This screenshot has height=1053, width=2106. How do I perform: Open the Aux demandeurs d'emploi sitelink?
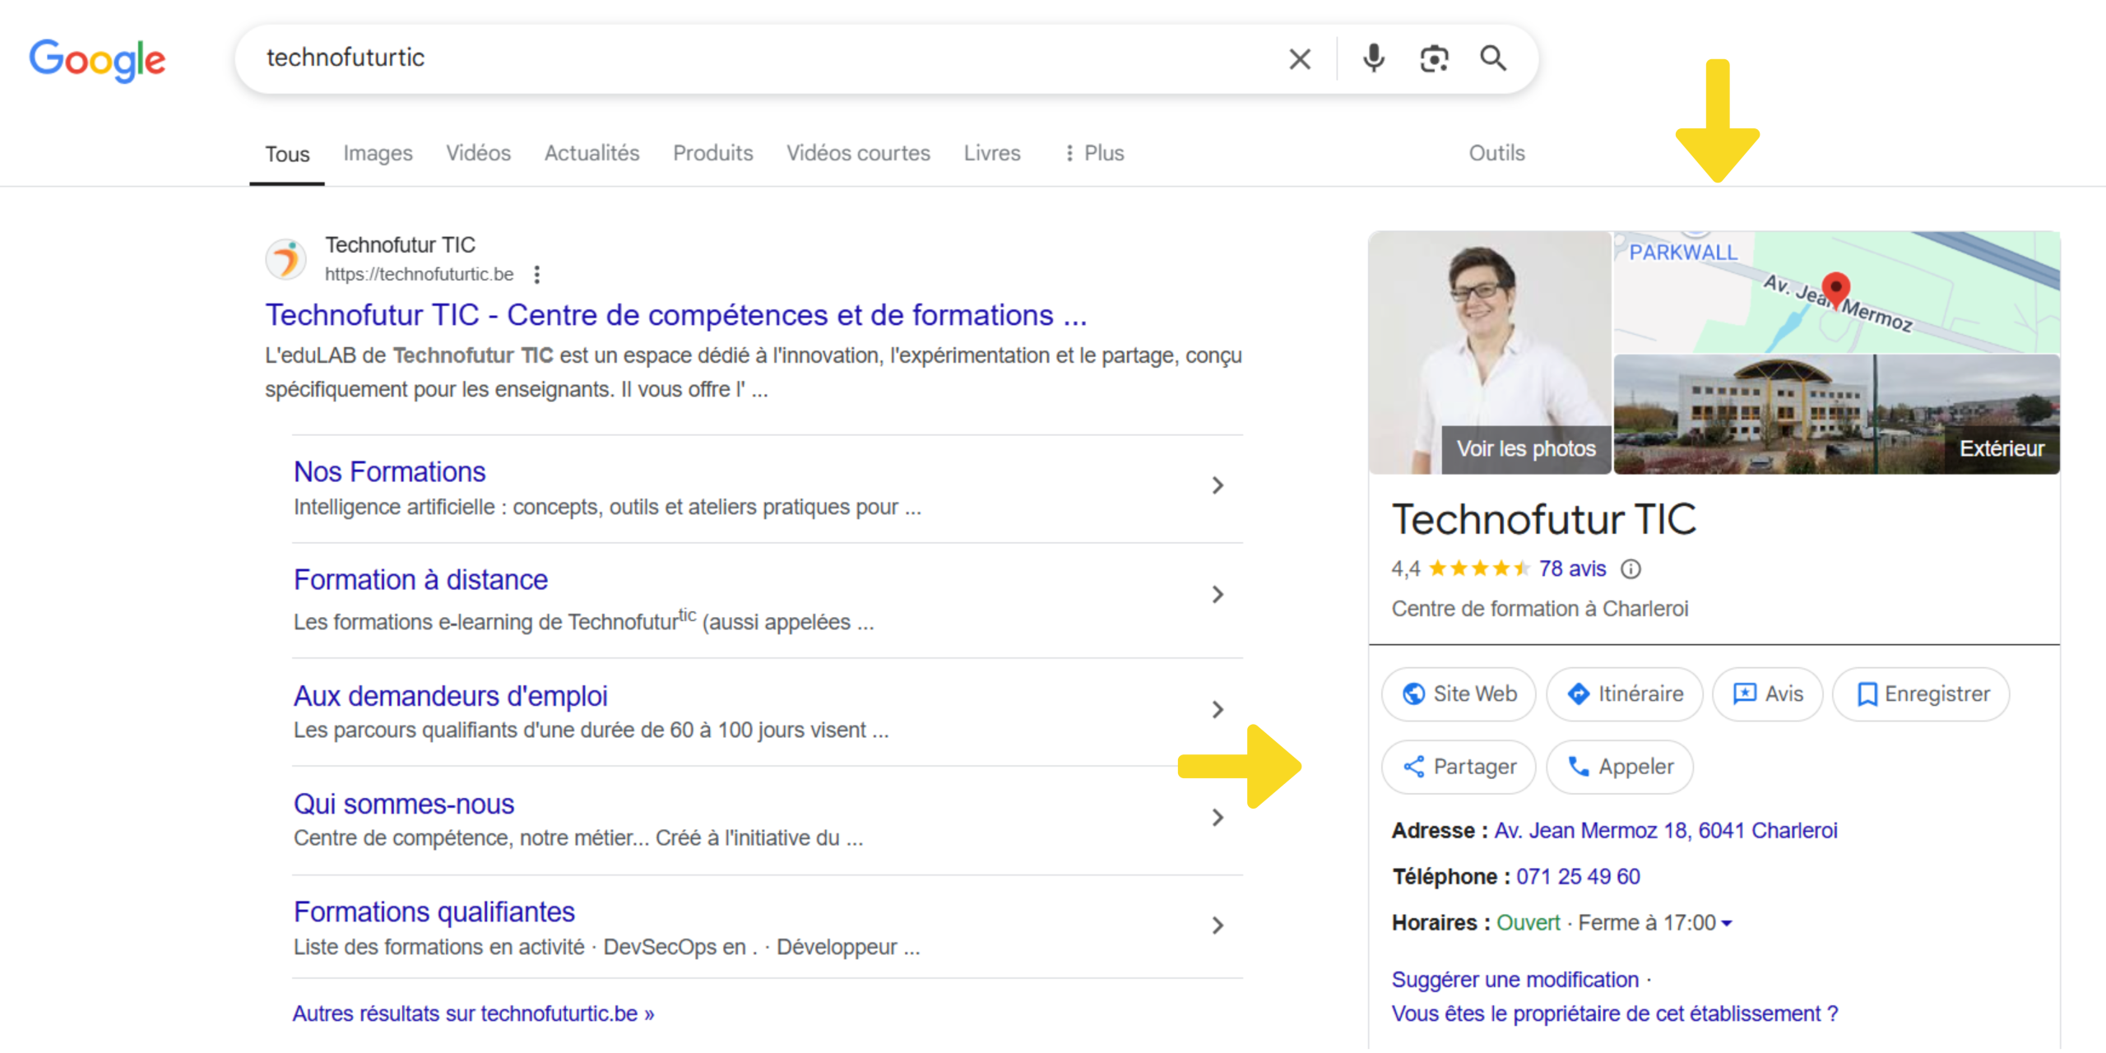point(450,696)
